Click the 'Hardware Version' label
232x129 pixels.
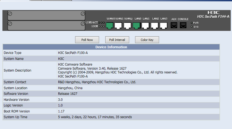point(17,99)
